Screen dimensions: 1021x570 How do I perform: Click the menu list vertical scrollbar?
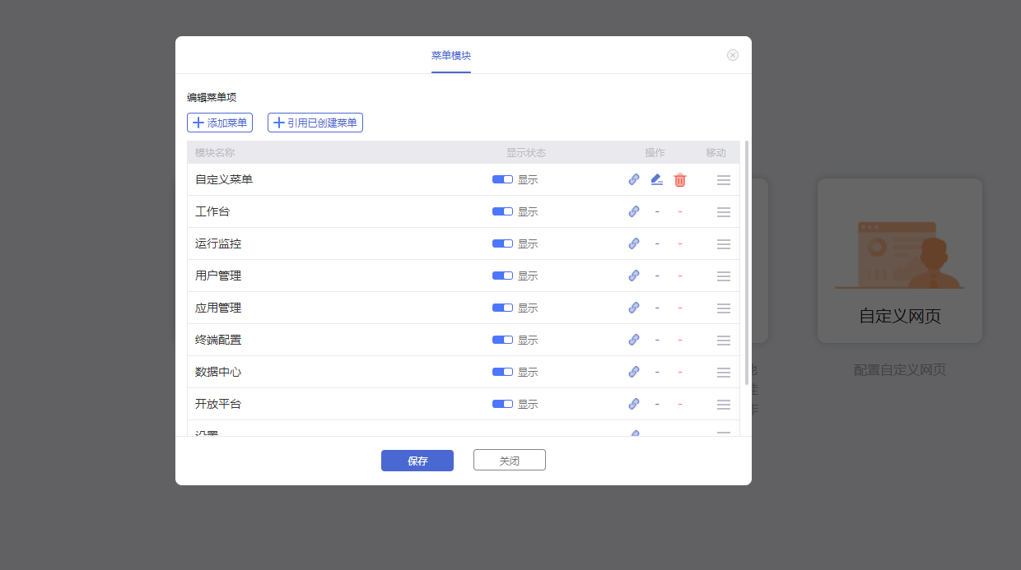(747, 263)
